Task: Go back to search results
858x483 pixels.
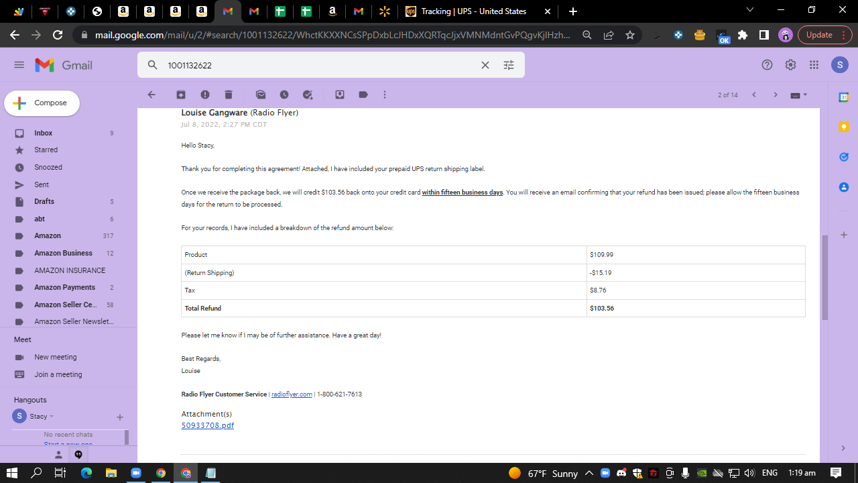Action: click(151, 95)
